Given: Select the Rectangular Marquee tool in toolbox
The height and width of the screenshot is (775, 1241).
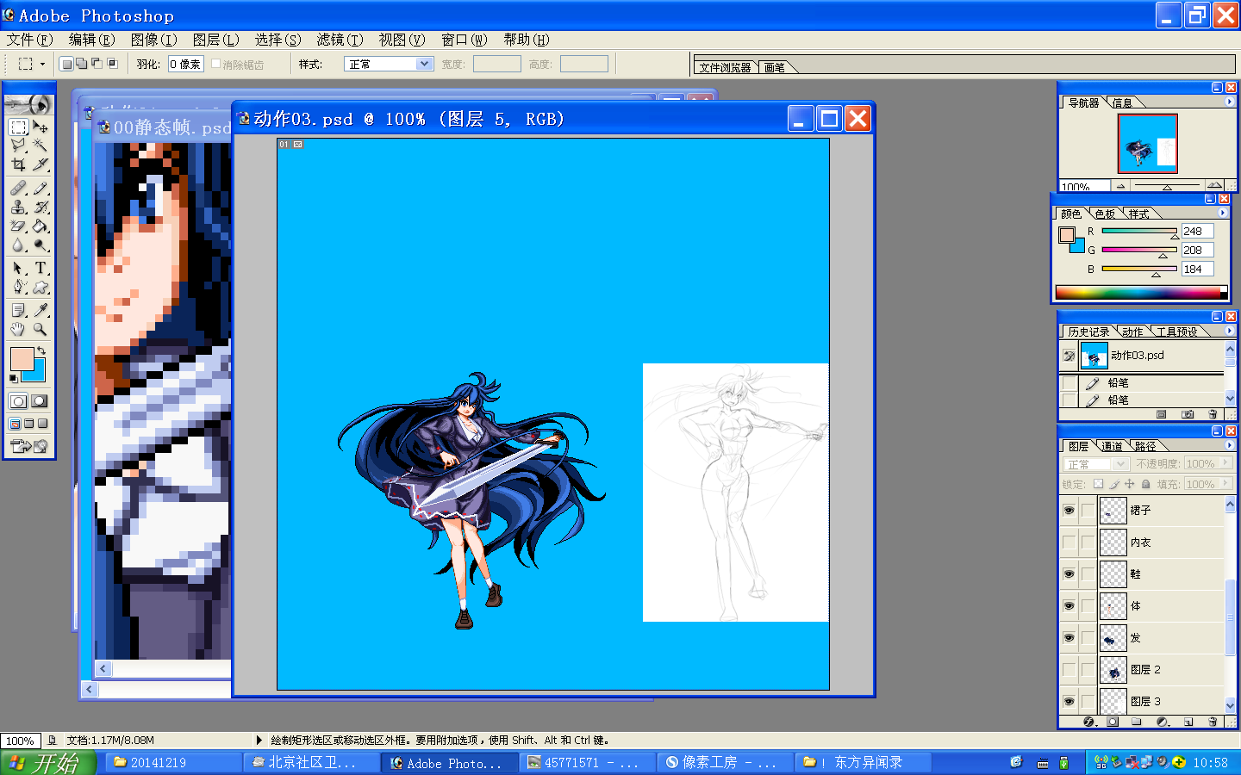Looking at the screenshot, I should pos(18,127).
